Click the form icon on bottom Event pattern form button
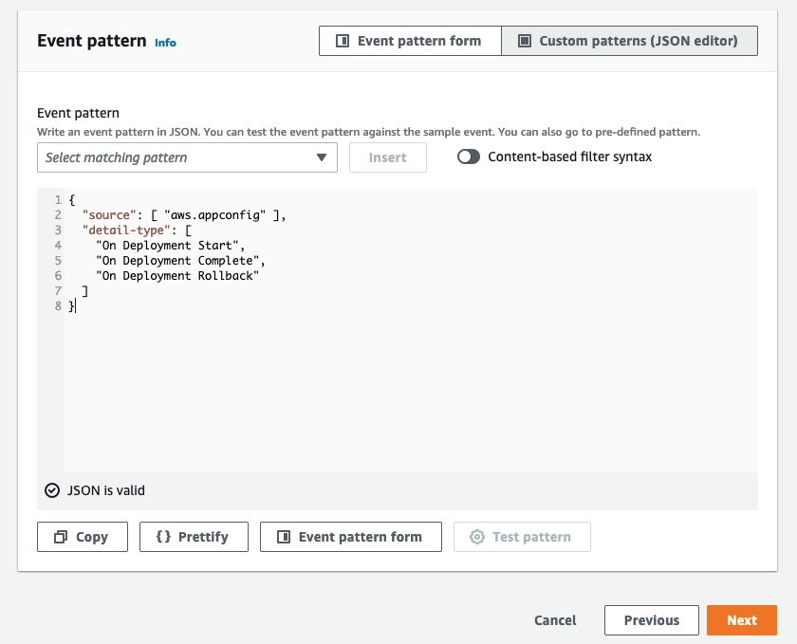Viewport: 797px width, 644px height. pos(286,536)
